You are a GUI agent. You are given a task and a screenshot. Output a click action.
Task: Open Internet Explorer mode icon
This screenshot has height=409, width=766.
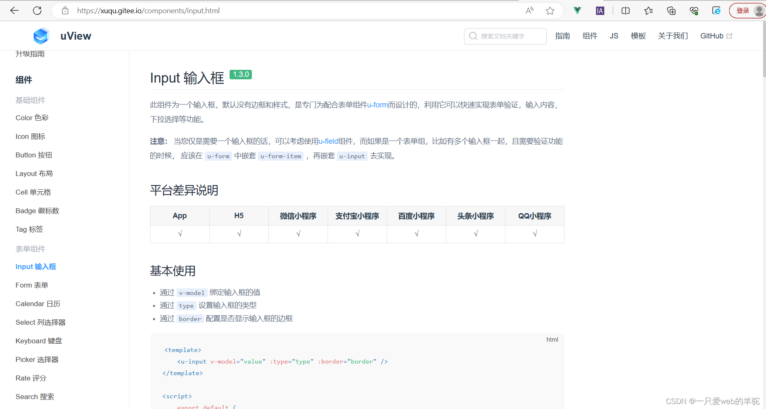pos(716,10)
